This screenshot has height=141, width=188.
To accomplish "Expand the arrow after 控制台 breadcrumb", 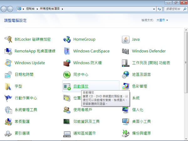I will click(37, 9).
